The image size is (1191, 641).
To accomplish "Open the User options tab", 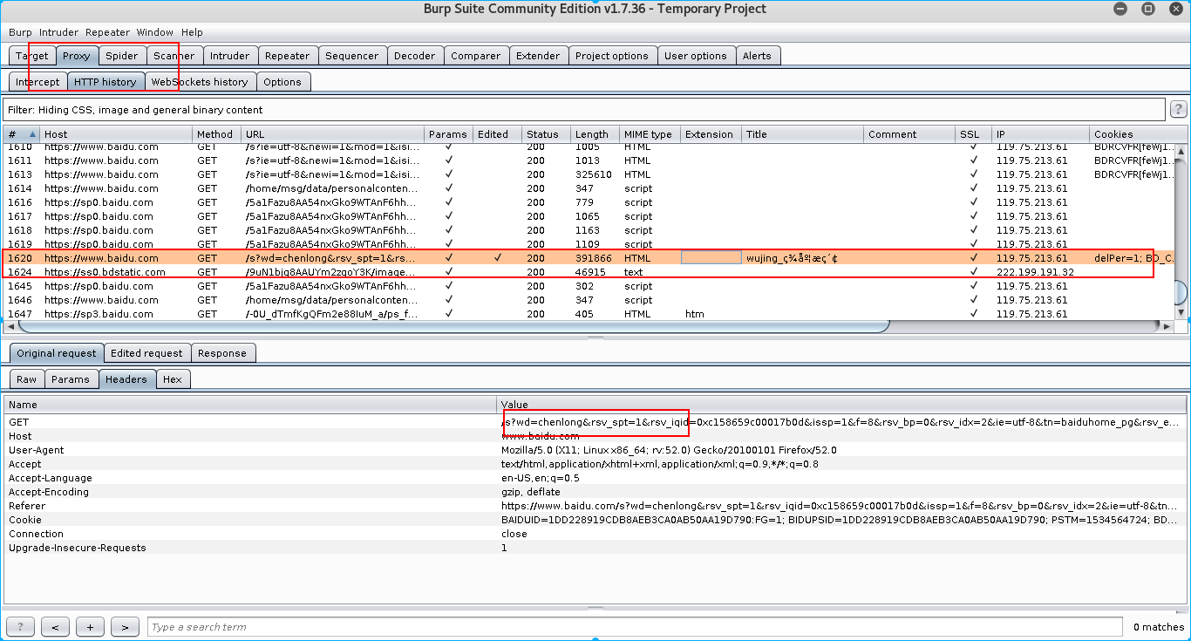I will (x=696, y=56).
